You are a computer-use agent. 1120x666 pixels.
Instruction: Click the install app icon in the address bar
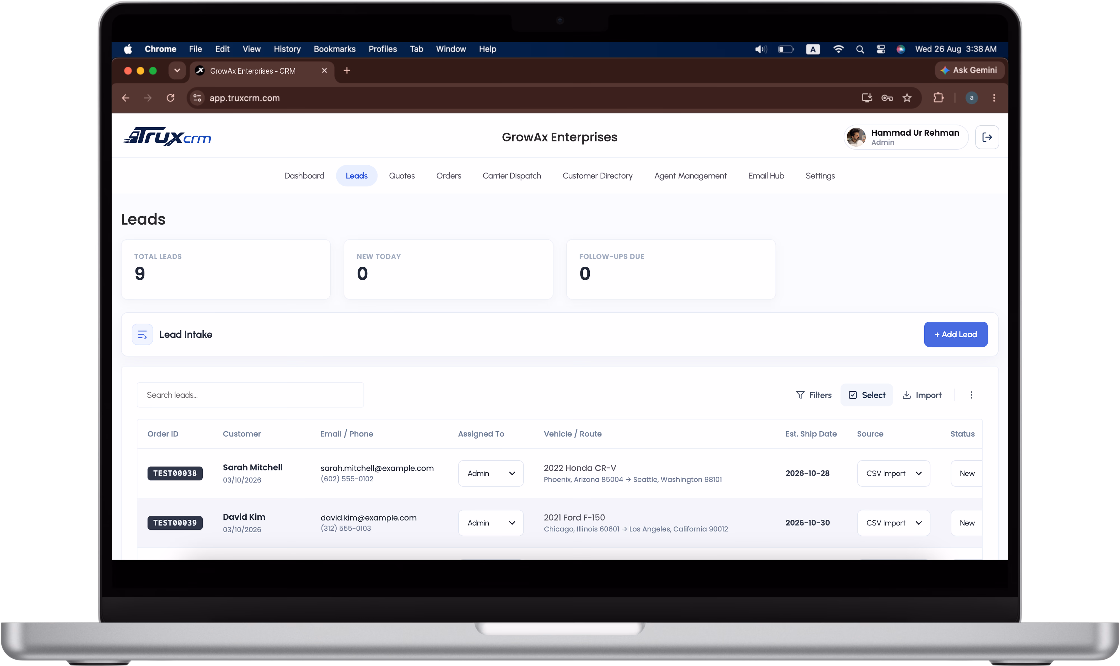pyautogui.click(x=867, y=98)
